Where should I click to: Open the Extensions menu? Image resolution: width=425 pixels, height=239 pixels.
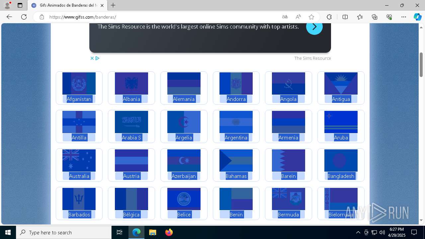pyautogui.click(x=329, y=17)
